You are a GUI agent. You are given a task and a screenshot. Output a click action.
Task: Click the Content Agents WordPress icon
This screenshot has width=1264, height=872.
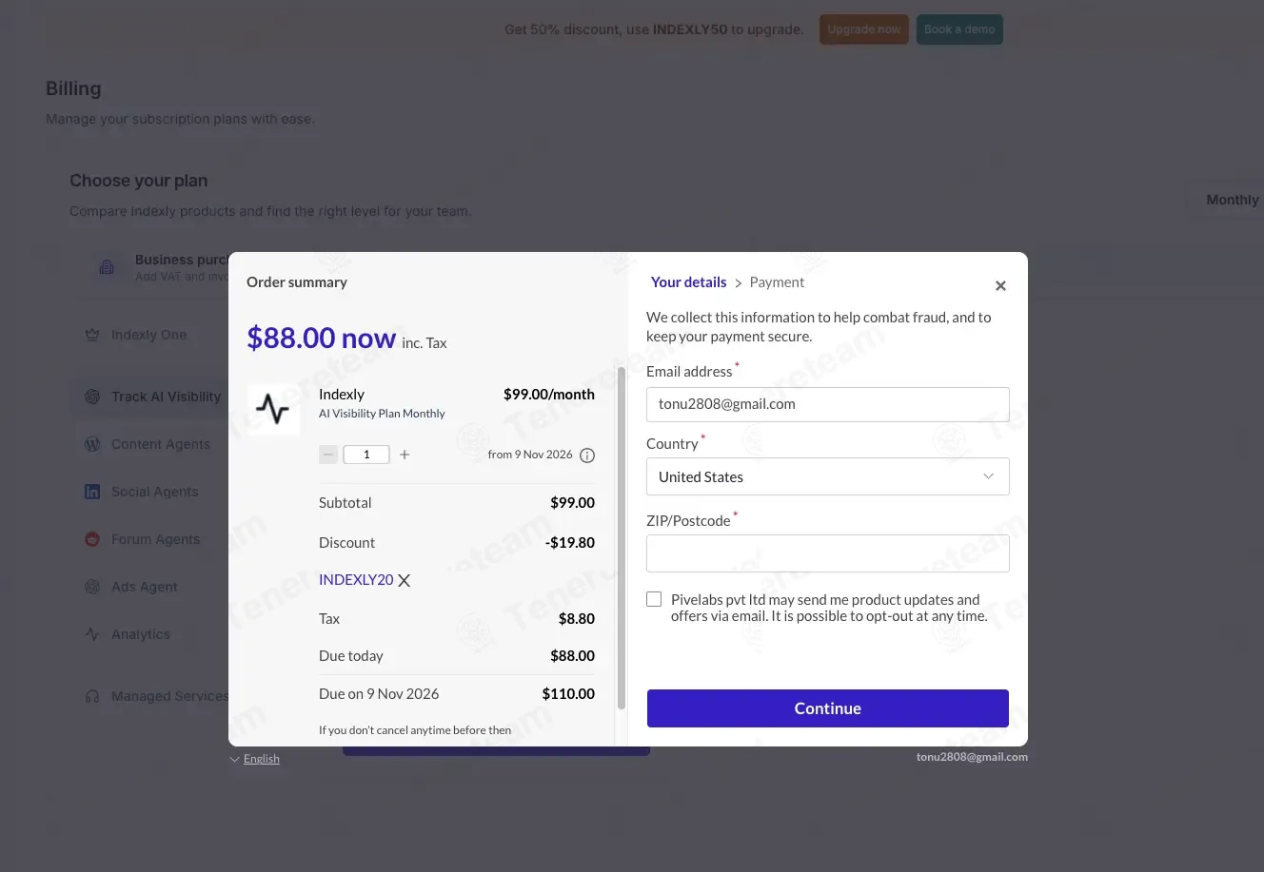tap(92, 444)
